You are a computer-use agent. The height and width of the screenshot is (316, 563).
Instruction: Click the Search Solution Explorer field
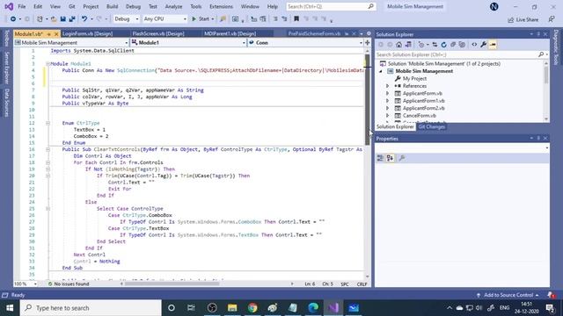point(462,54)
